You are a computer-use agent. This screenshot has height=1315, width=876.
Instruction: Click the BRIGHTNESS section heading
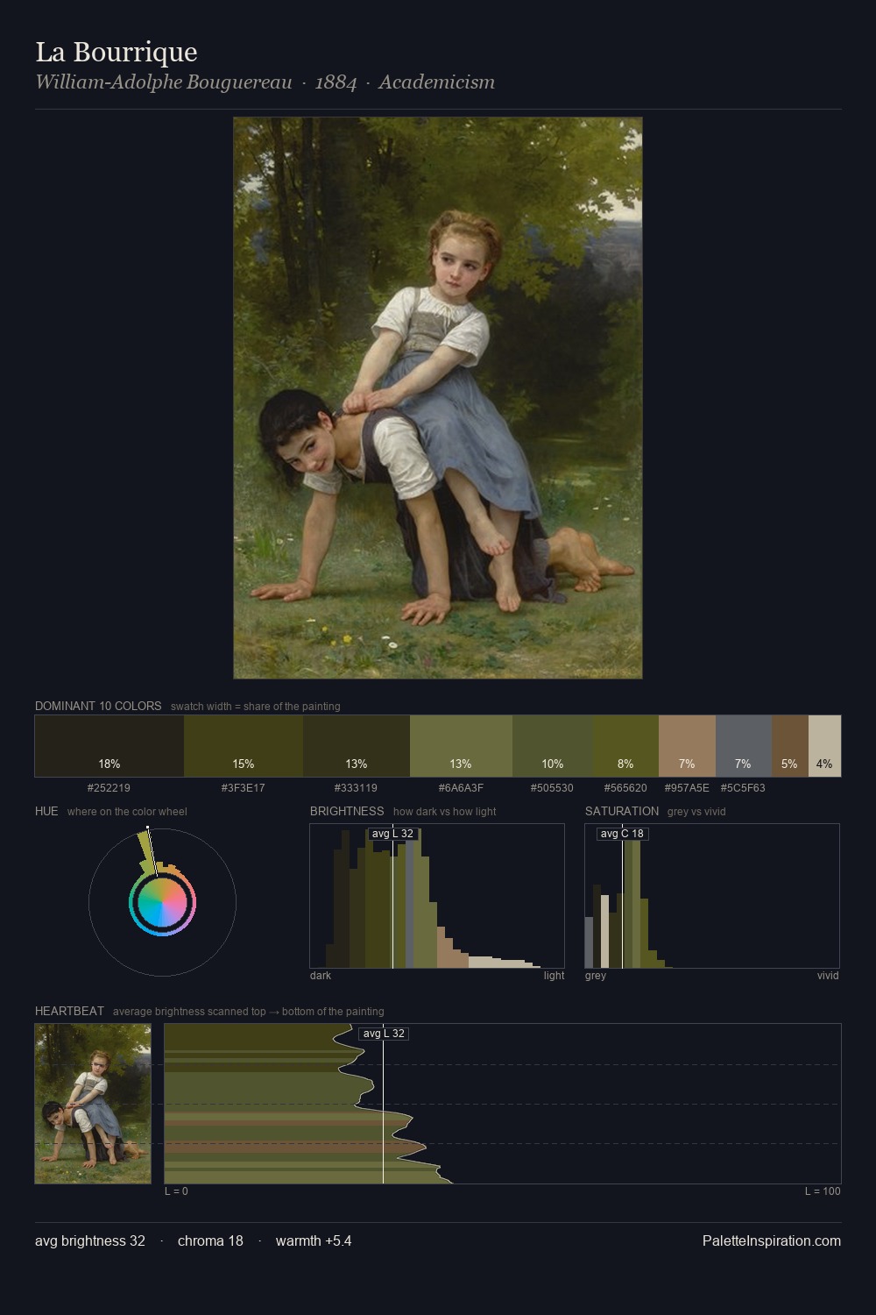point(347,811)
